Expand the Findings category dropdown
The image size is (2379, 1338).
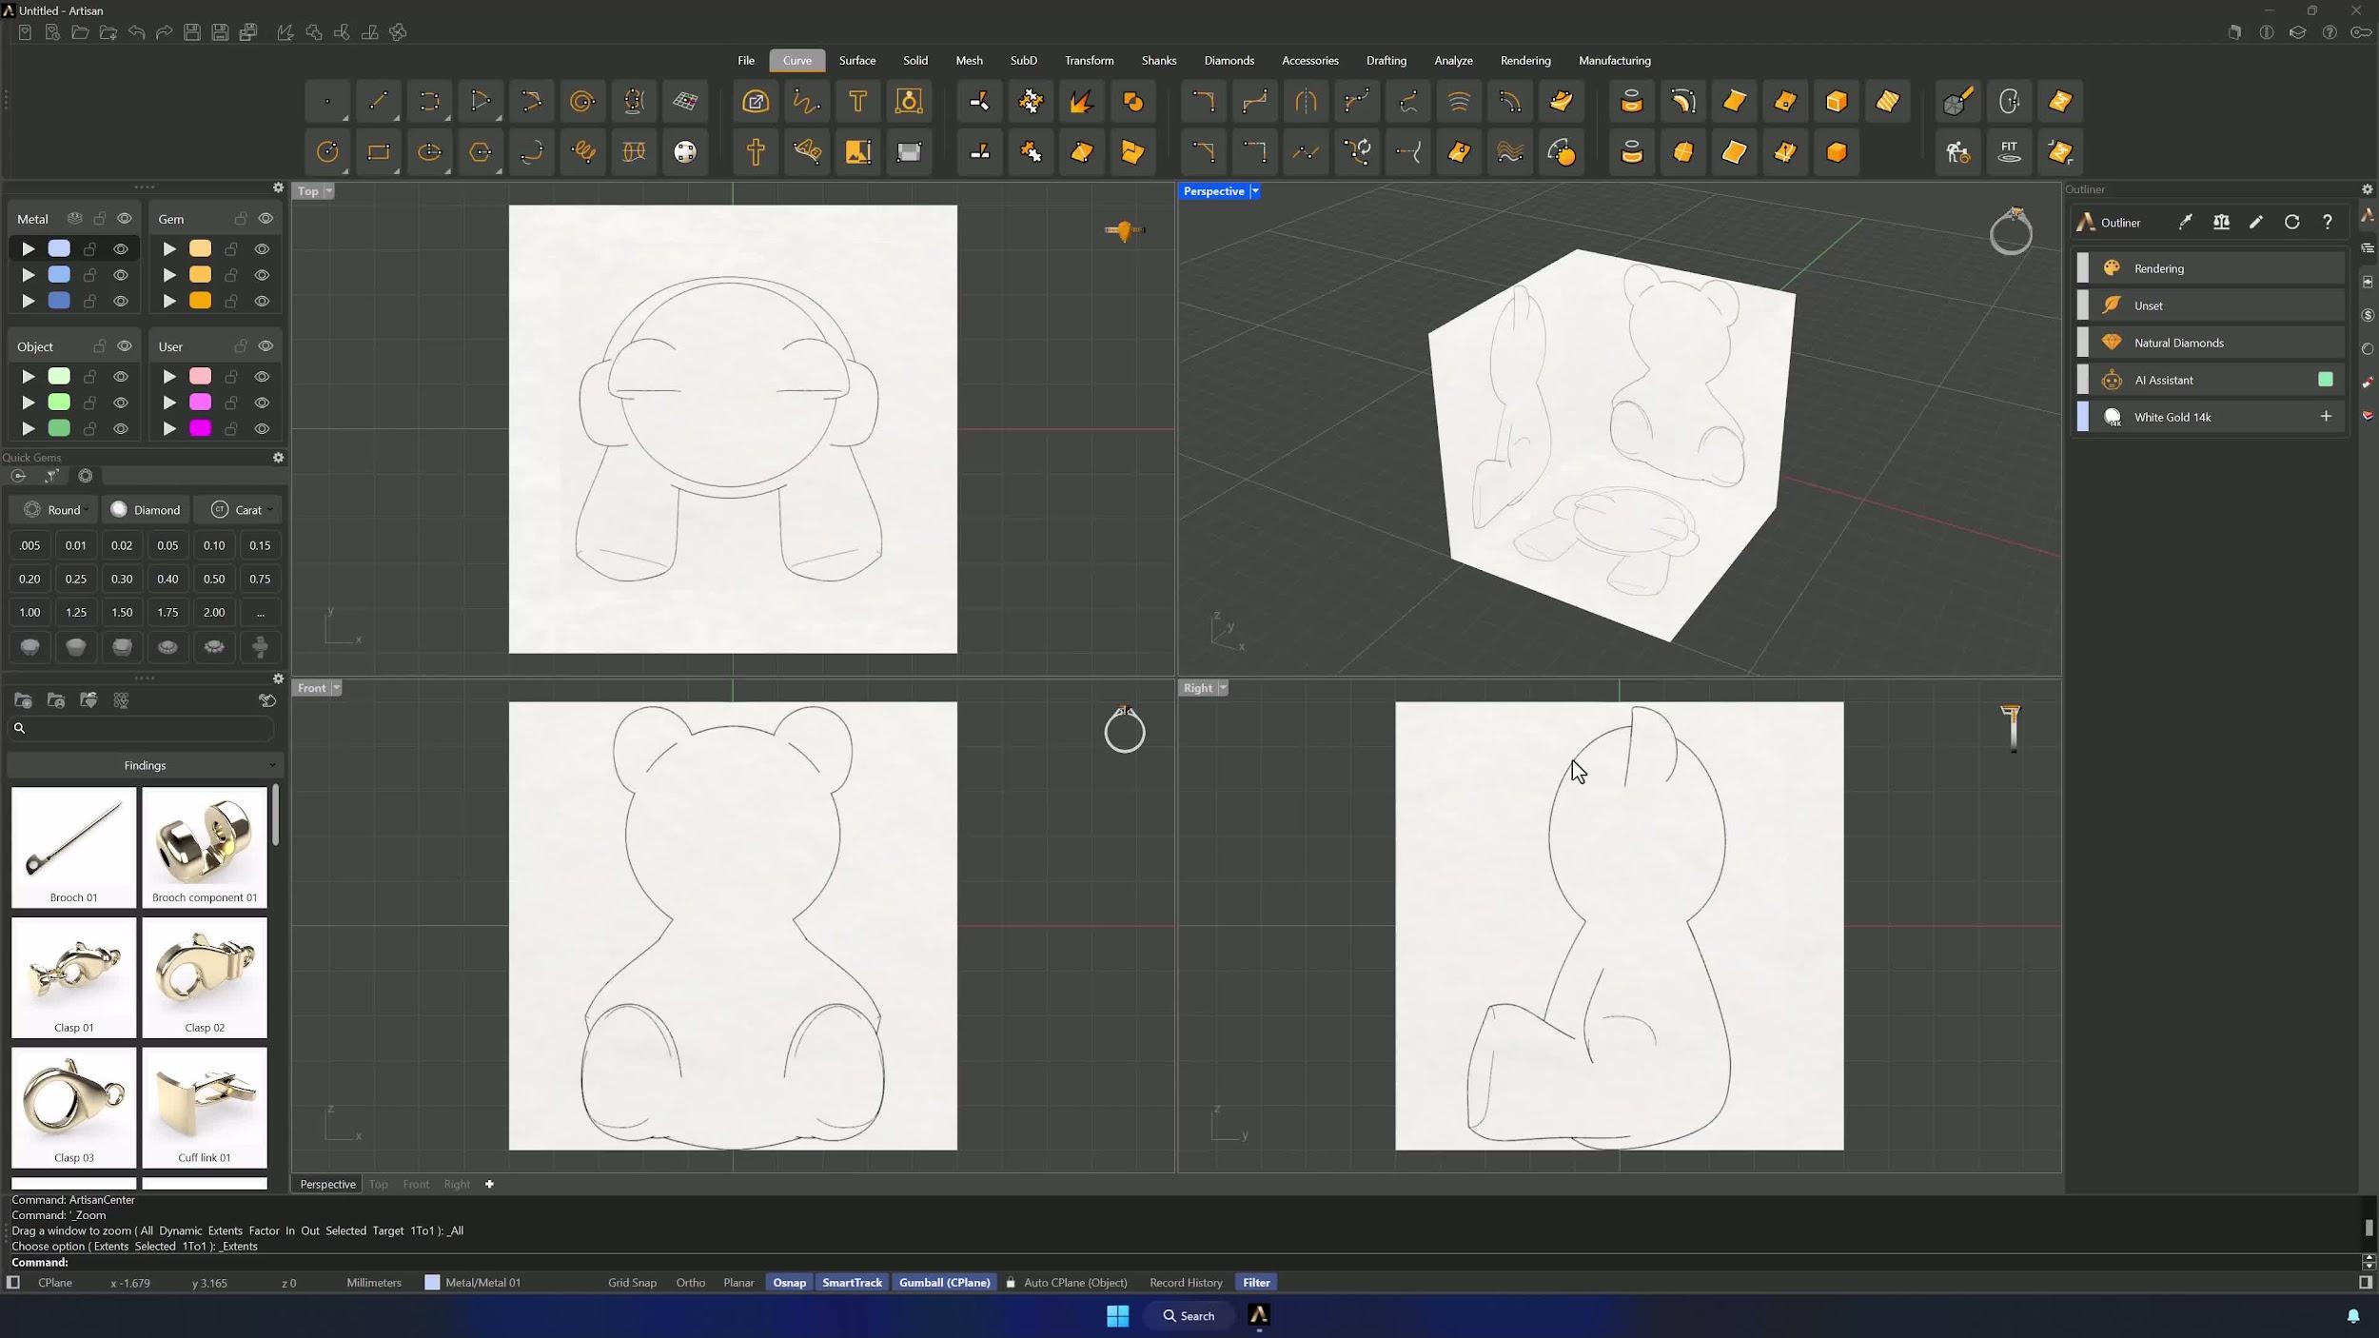pos(145,765)
